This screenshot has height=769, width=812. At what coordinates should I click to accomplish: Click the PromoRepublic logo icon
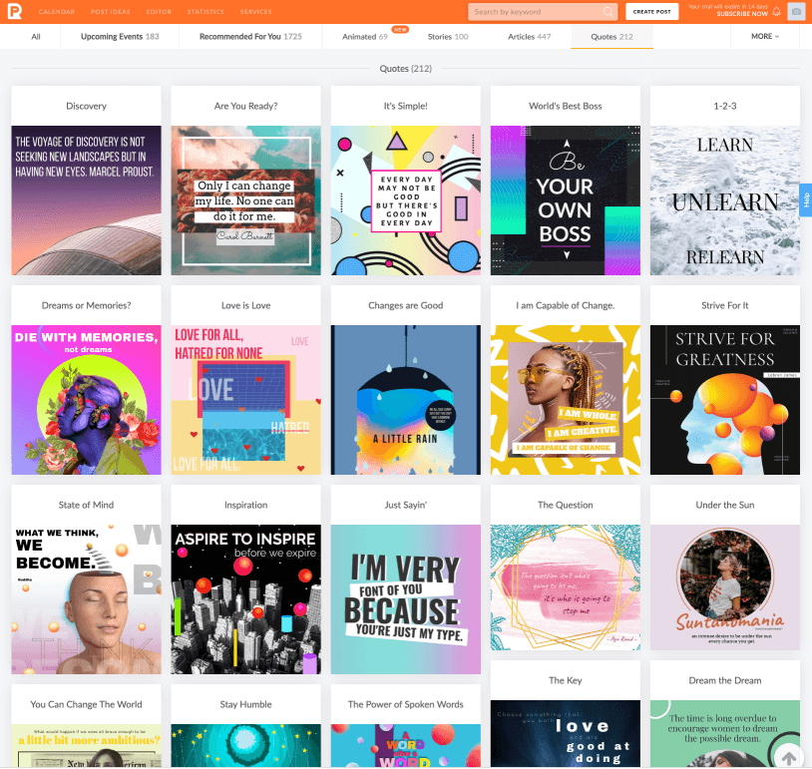click(15, 11)
